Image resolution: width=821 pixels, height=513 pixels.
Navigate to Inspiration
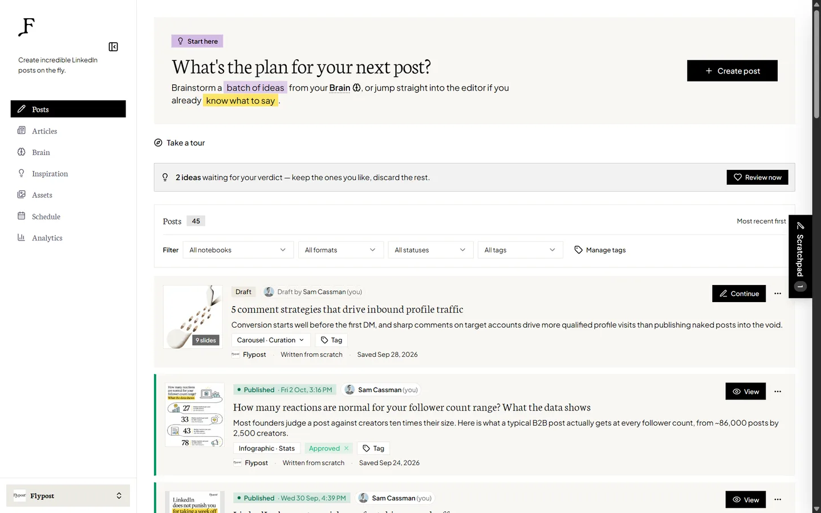point(68,174)
